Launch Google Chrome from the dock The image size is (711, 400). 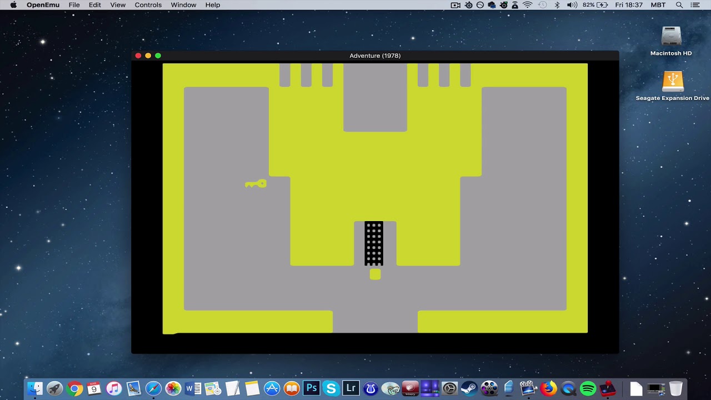tap(74, 388)
